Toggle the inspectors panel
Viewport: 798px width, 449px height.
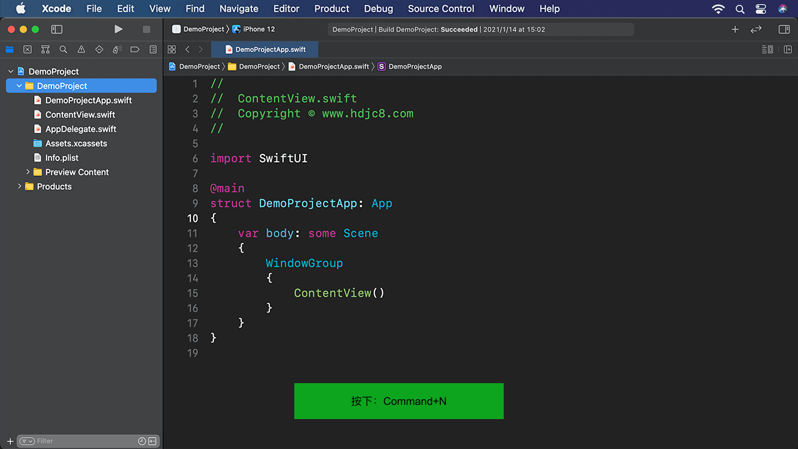(x=784, y=29)
